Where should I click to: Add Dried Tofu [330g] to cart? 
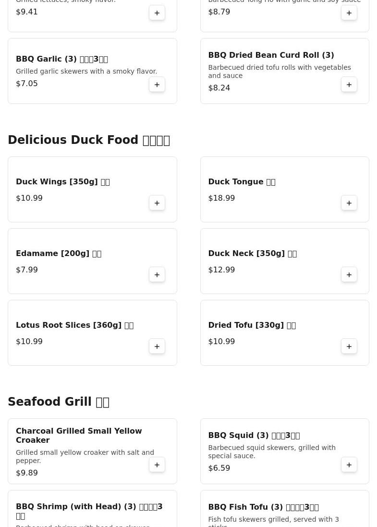pyautogui.click(x=349, y=347)
